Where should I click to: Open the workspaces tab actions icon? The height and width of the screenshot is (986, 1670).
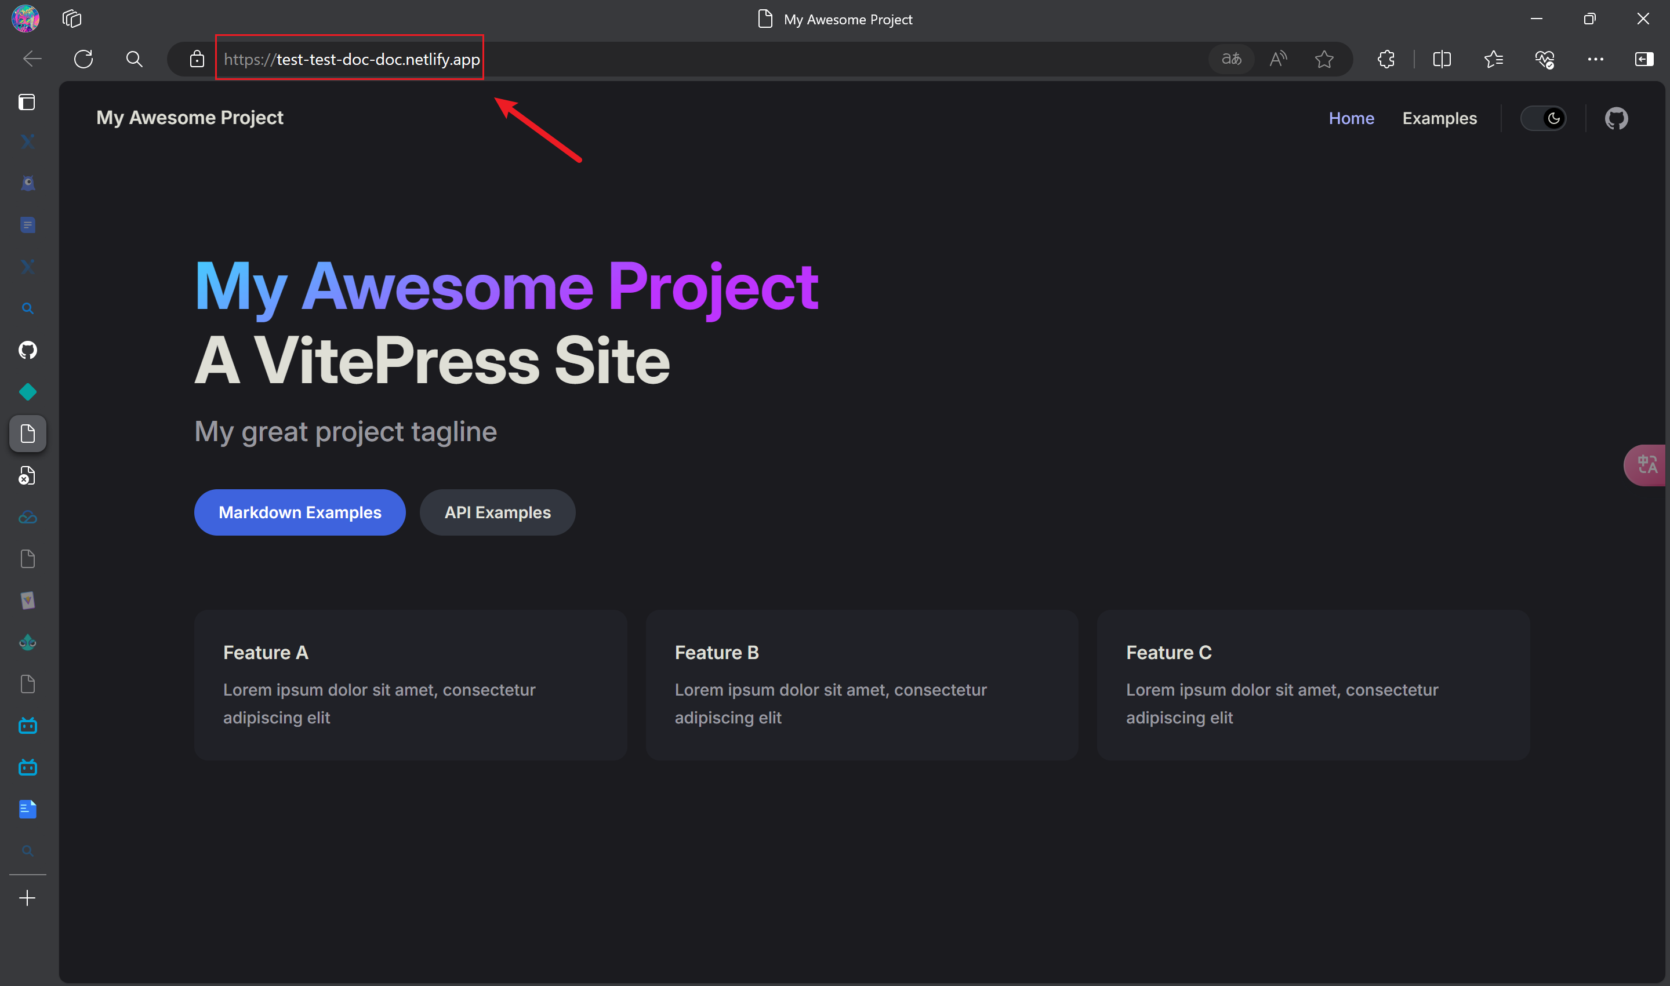[72, 19]
